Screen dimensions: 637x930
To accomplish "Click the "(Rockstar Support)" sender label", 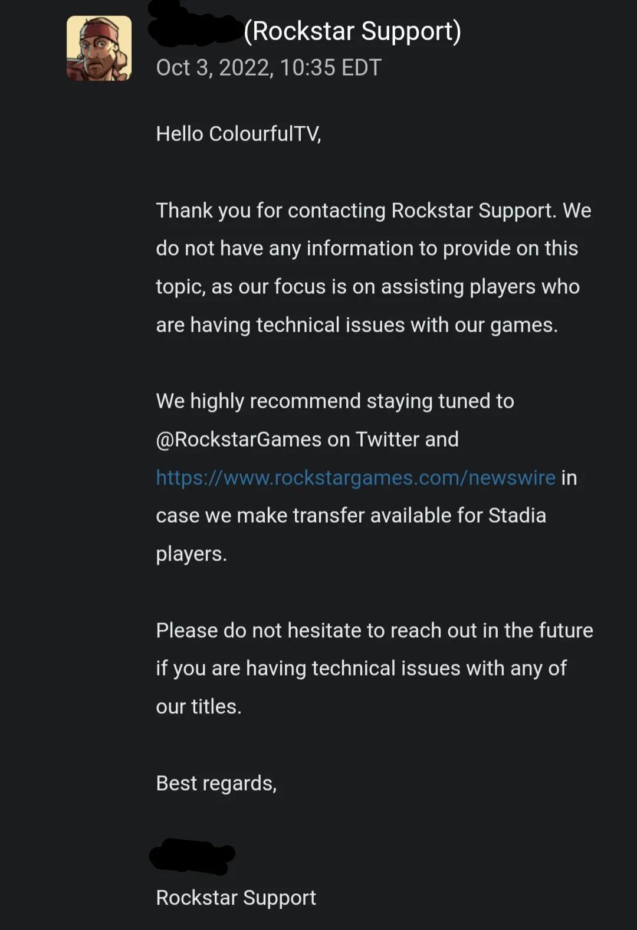I will [x=352, y=31].
